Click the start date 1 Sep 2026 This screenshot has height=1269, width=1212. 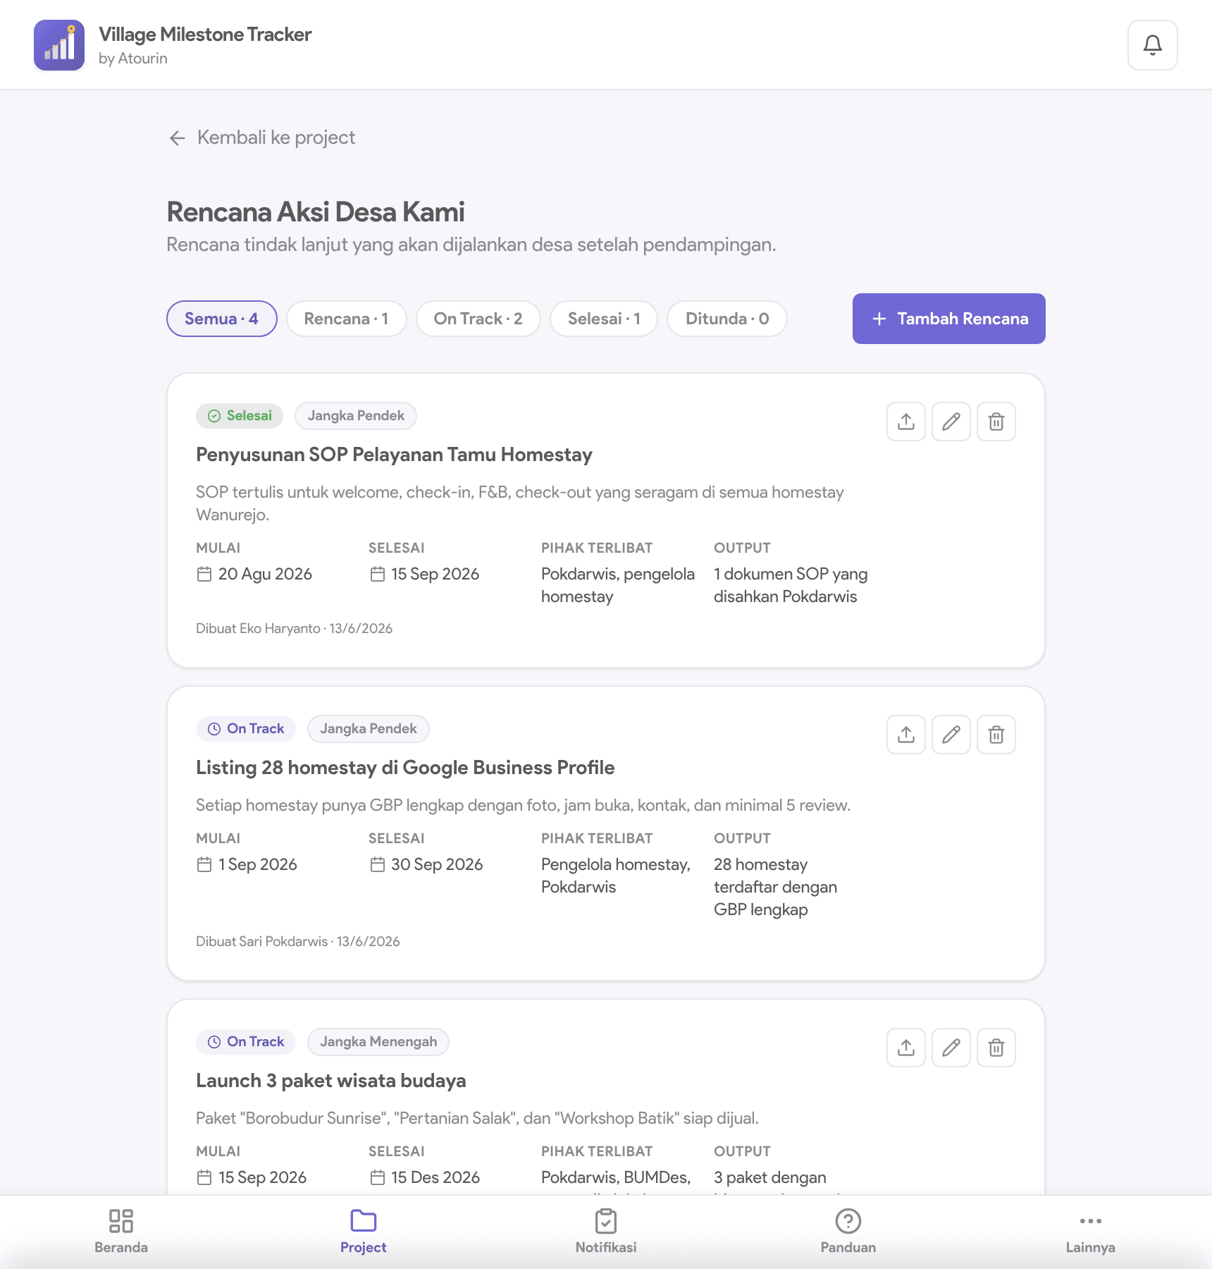pyautogui.click(x=247, y=865)
